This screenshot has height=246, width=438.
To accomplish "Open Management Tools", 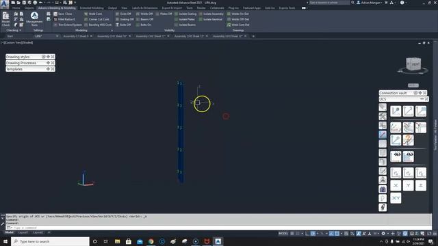I will point(34,19).
